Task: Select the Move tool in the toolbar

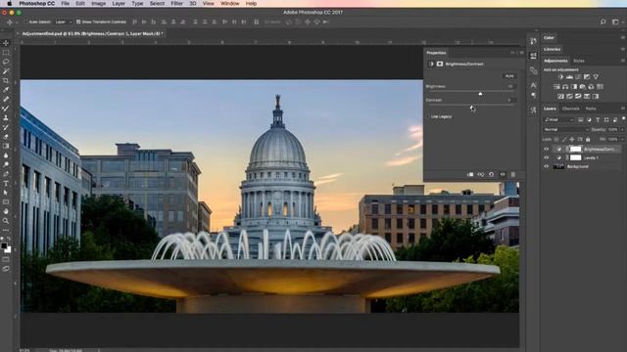Action: click(6, 43)
